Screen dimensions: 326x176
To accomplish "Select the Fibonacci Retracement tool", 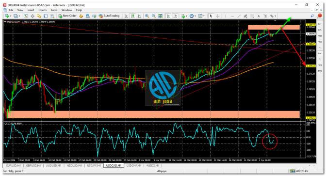I will pos(252,16).
